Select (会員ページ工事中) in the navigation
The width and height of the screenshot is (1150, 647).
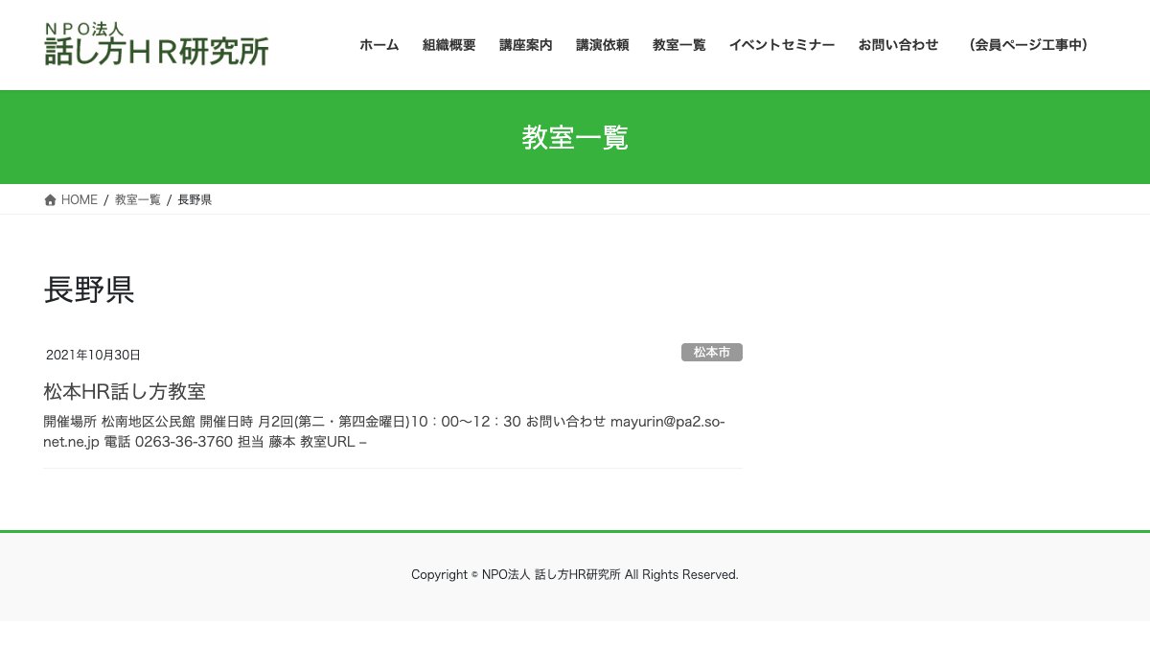(1028, 45)
